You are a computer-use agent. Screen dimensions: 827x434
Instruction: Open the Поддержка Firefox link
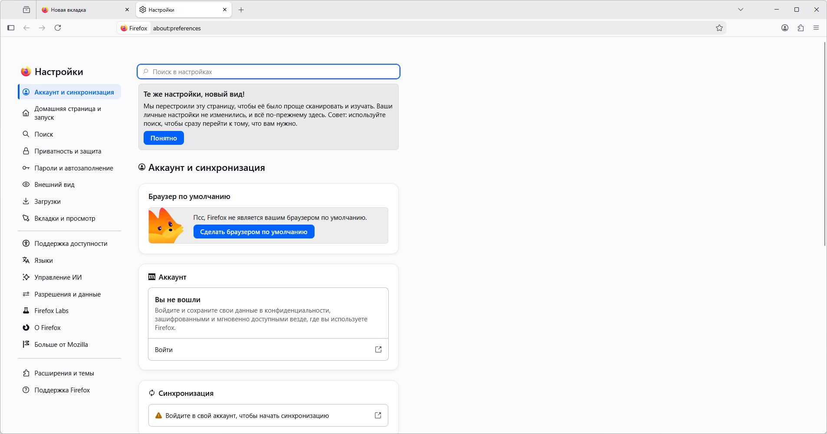click(69, 390)
